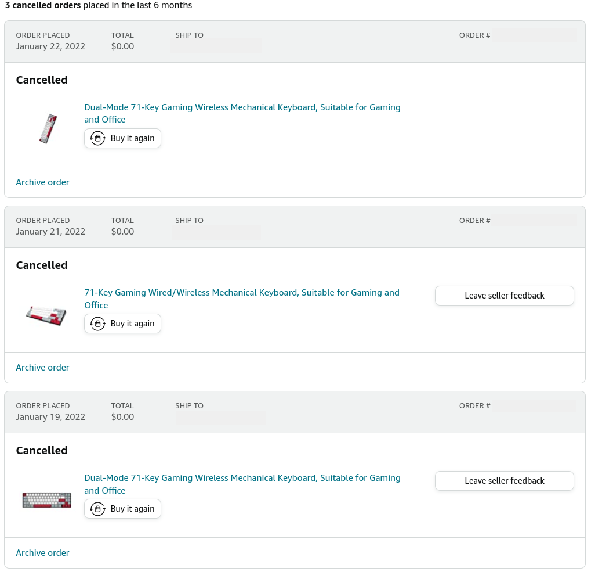The height and width of the screenshot is (575, 595).
Task: Click the Ship To name of January 21 order
Action: coord(217,232)
